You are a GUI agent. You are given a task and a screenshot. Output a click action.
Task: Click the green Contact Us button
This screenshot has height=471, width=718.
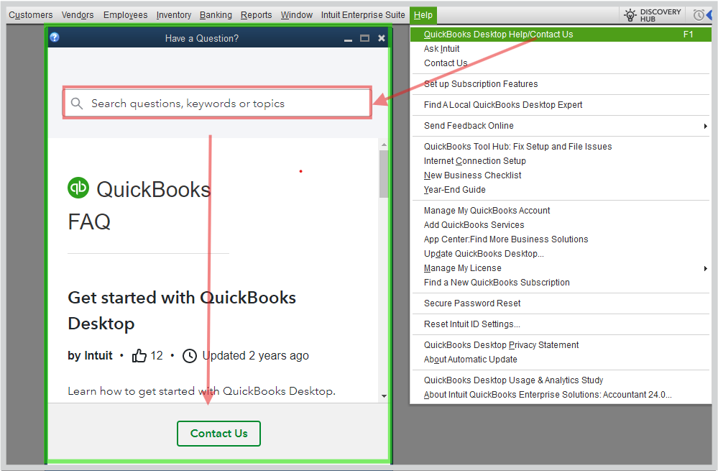point(219,434)
